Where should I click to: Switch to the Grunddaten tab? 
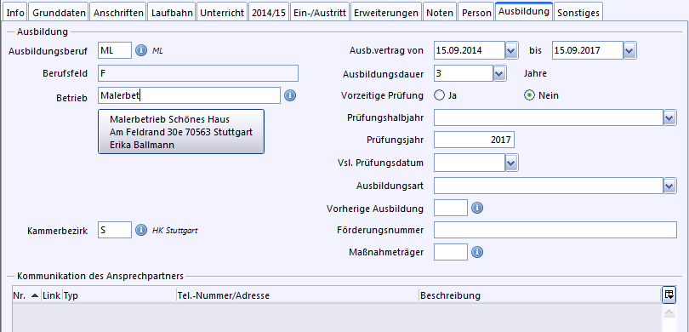tap(59, 13)
